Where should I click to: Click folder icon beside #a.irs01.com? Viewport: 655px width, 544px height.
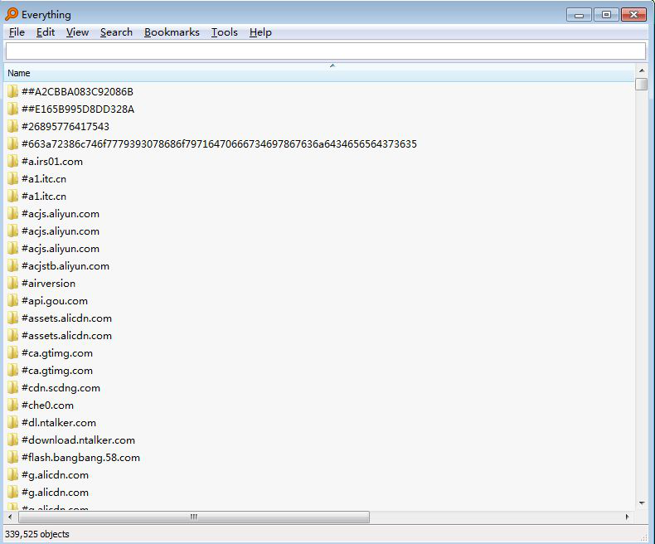tap(13, 161)
